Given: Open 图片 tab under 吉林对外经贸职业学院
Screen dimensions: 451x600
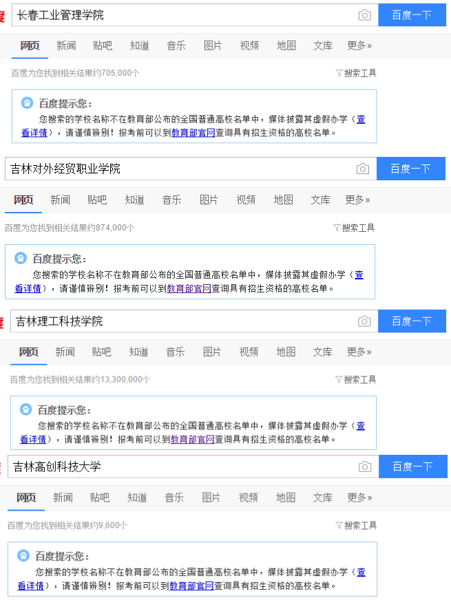Looking at the screenshot, I should (209, 200).
